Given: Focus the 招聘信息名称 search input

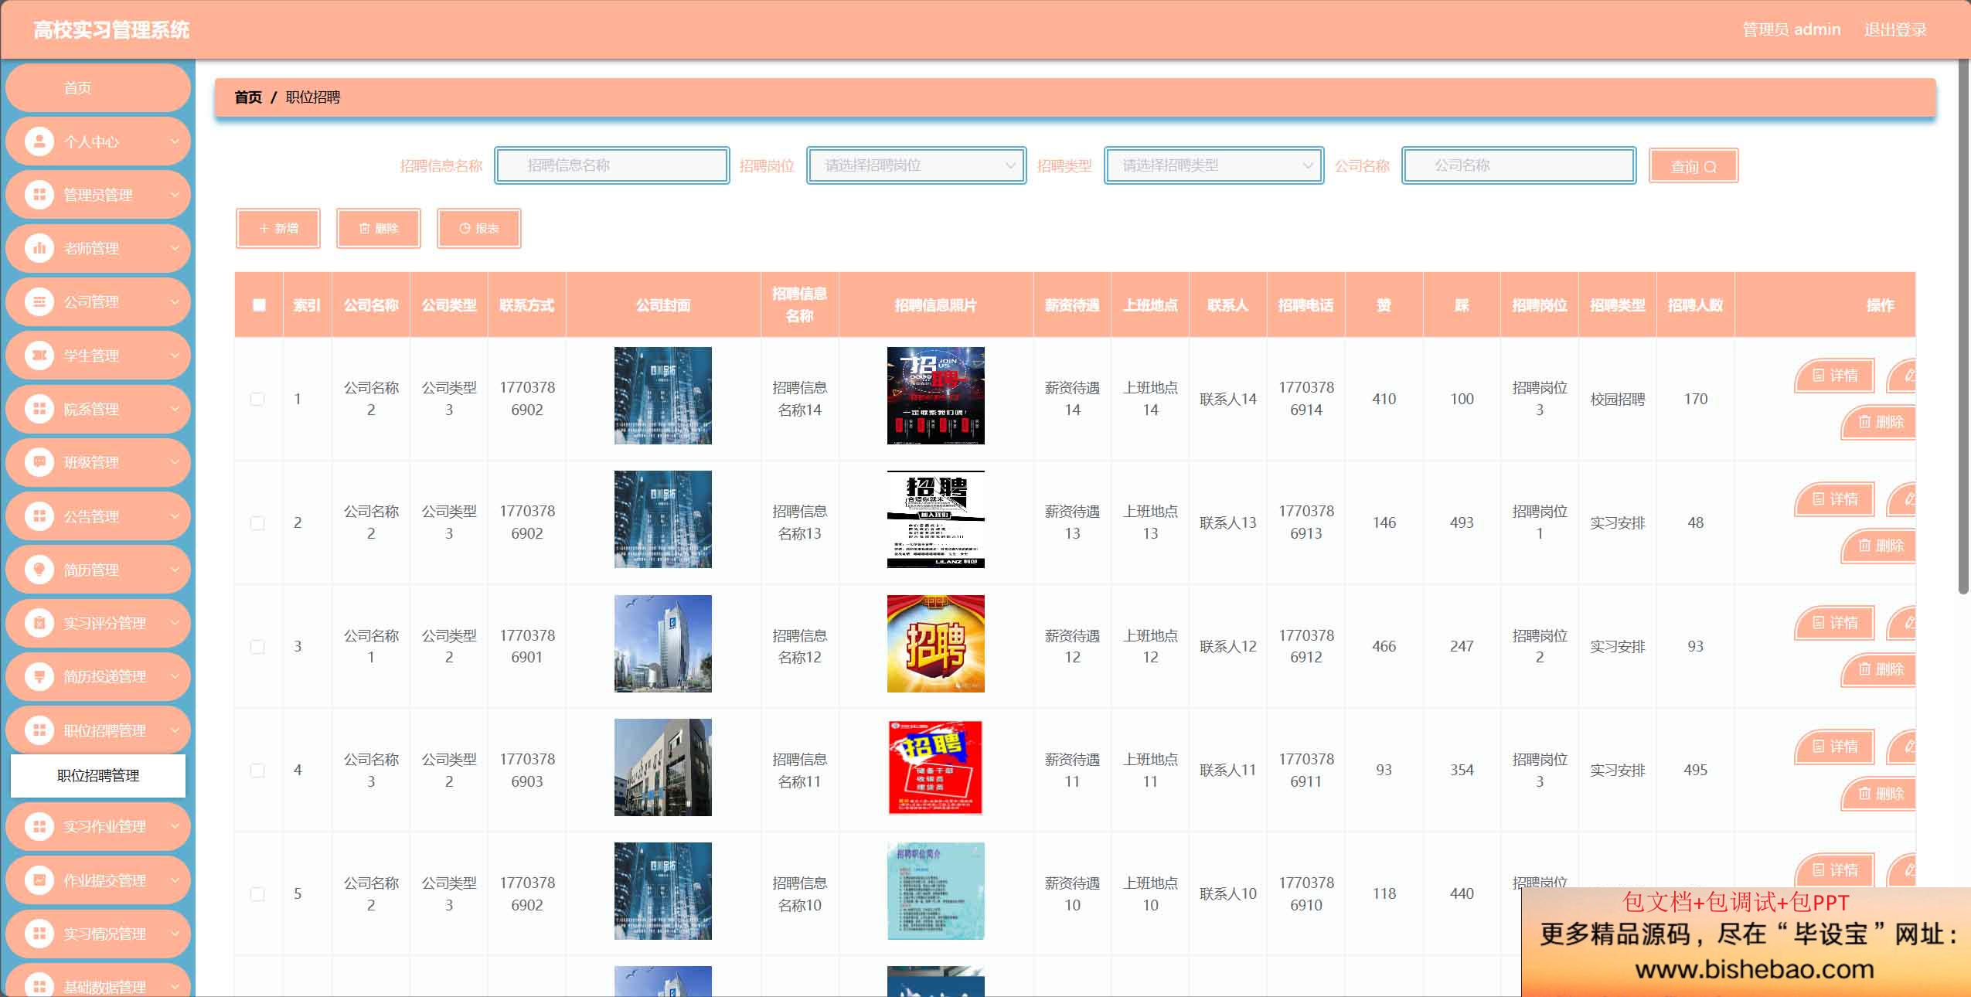Looking at the screenshot, I should coord(611,165).
